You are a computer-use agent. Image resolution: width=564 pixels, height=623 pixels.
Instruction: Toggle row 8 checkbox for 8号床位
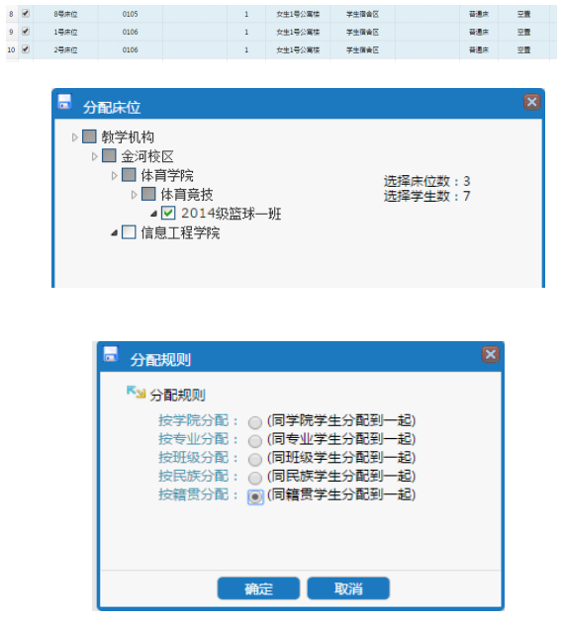[x=26, y=13]
